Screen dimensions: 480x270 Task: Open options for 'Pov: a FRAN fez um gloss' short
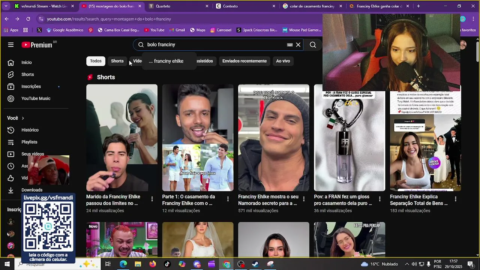(379, 199)
